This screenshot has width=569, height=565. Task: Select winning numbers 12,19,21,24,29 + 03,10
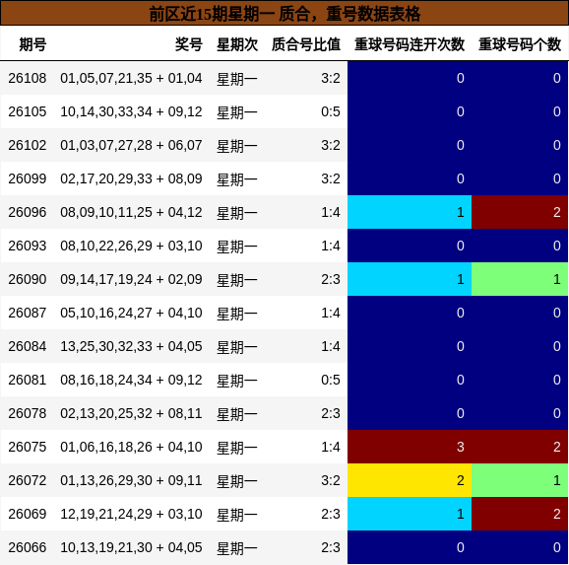pos(131,514)
